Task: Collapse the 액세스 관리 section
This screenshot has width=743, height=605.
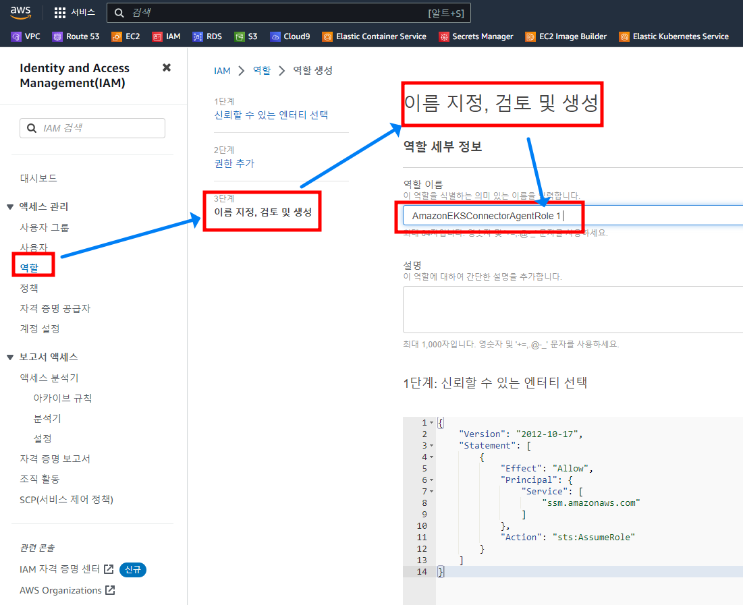Action: pos(10,207)
